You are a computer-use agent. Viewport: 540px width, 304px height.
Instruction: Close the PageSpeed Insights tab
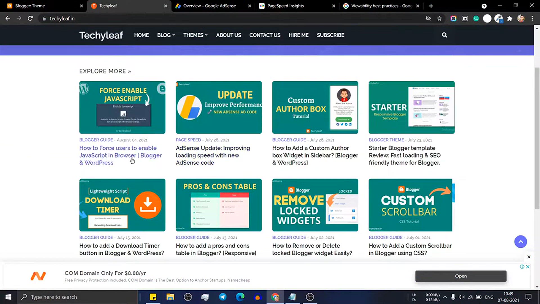[x=334, y=6]
